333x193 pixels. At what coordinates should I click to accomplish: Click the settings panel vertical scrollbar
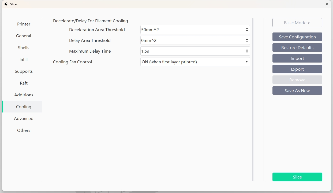(252, 99)
